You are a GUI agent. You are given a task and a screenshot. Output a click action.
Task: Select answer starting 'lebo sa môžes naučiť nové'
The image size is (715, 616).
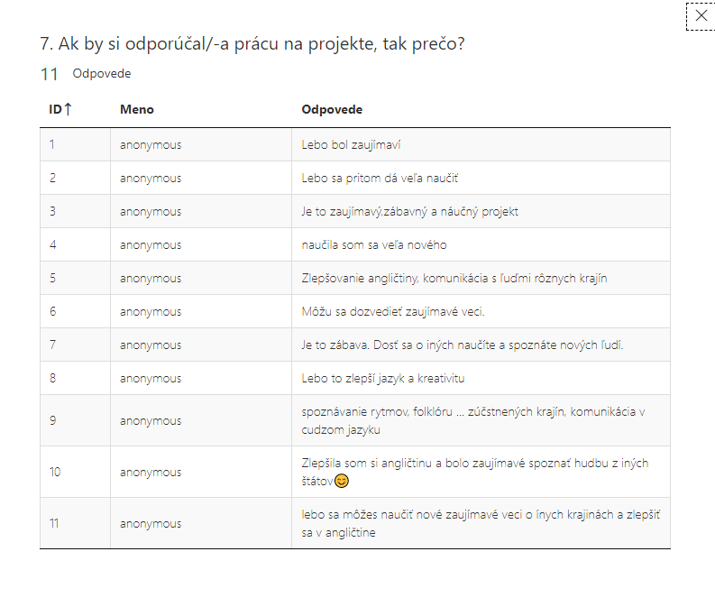pos(481,523)
